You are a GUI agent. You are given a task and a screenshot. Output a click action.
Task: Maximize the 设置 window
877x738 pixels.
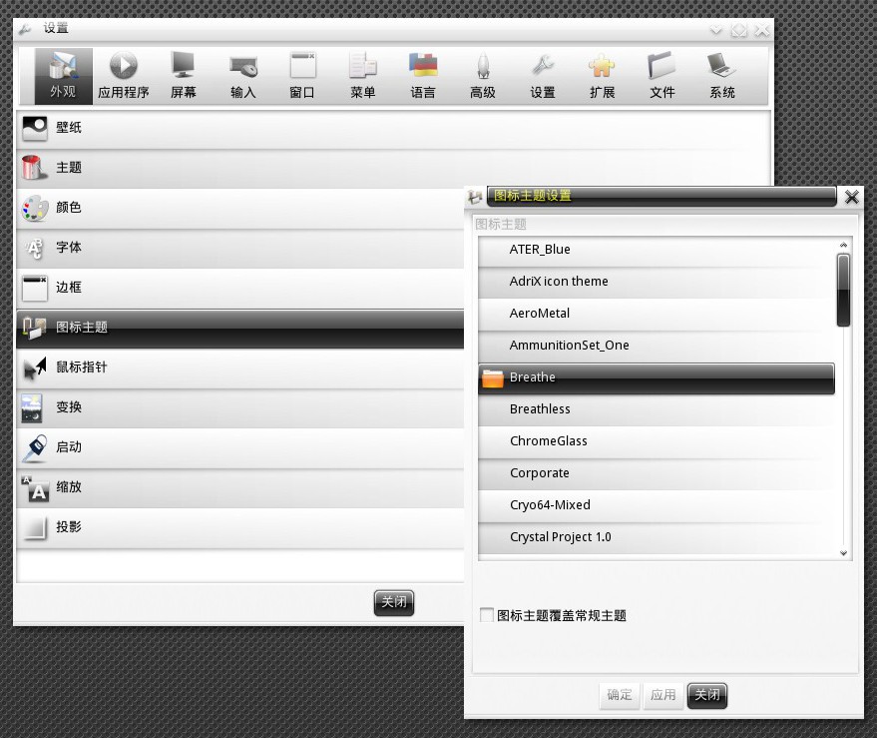pyautogui.click(x=739, y=30)
